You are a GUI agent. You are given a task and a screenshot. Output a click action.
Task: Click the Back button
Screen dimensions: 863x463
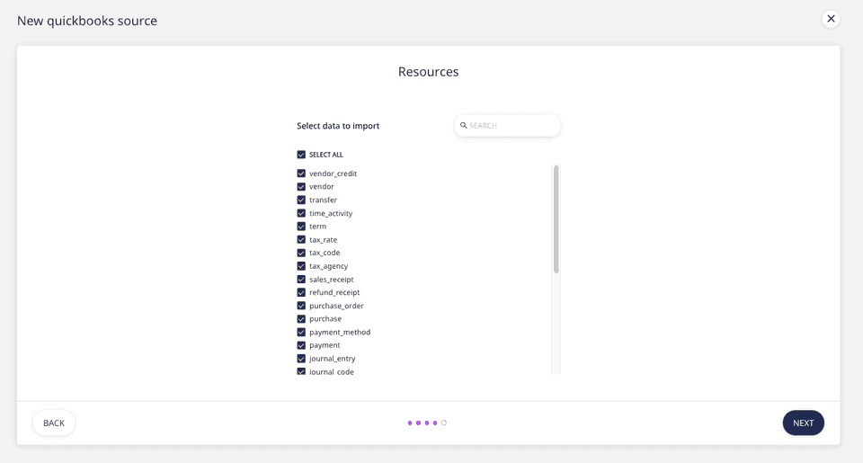click(x=54, y=423)
